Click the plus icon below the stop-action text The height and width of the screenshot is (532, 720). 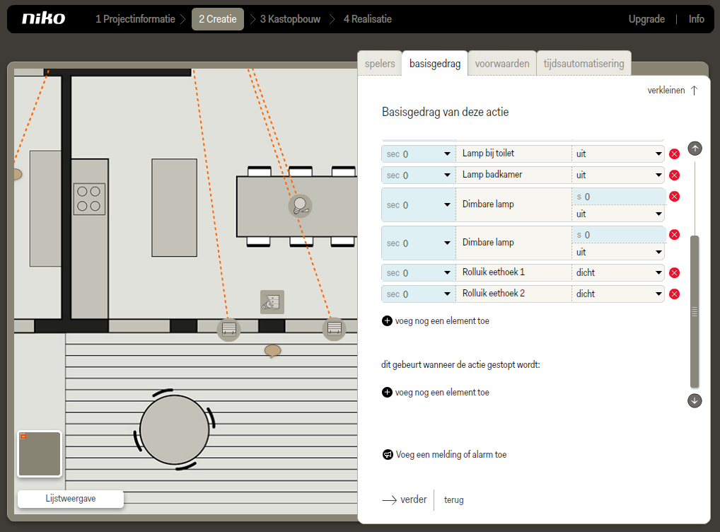point(387,392)
